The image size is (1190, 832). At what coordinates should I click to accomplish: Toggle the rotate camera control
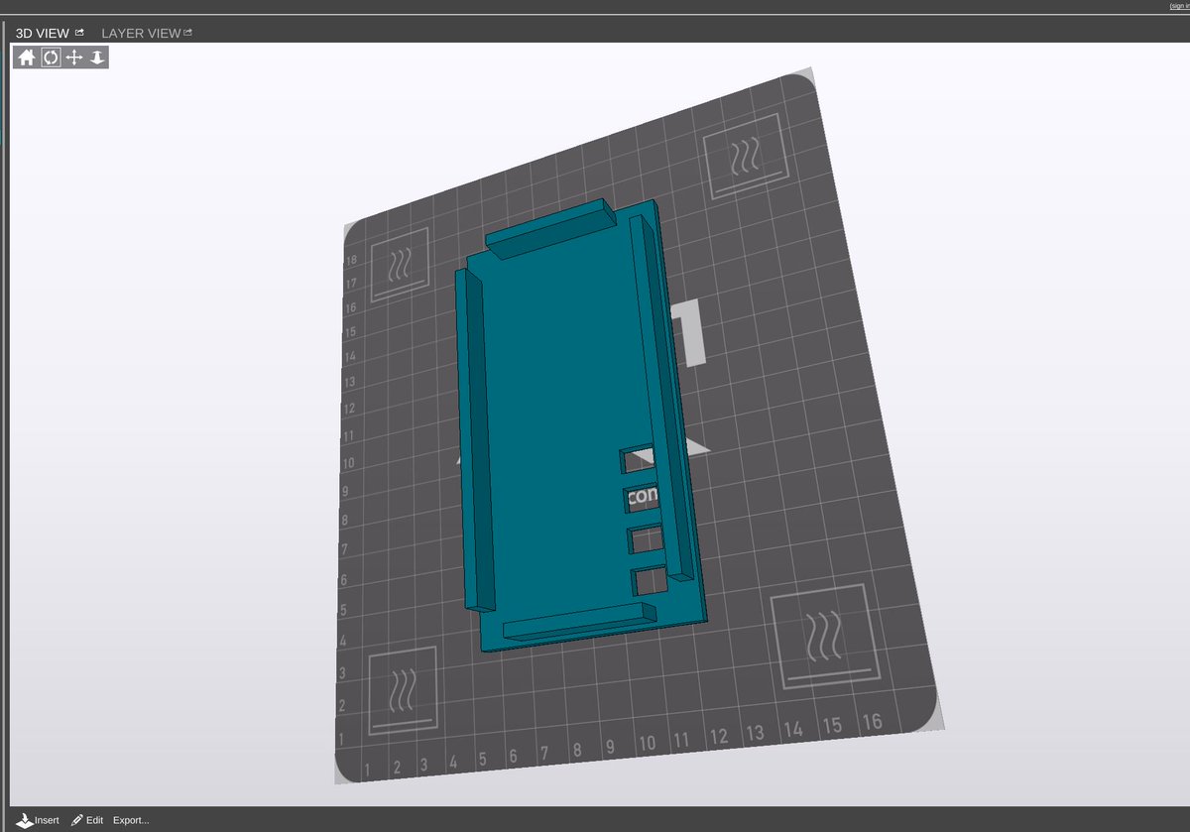click(x=49, y=58)
